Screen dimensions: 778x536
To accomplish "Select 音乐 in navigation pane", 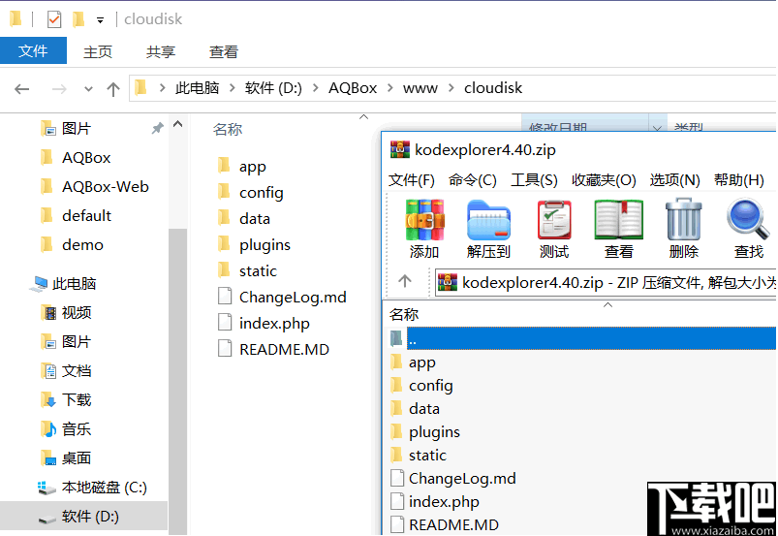I will tap(76, 428).
